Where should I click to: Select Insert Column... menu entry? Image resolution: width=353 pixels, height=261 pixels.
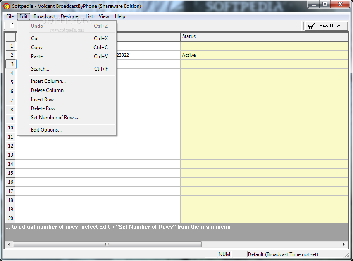67,81
